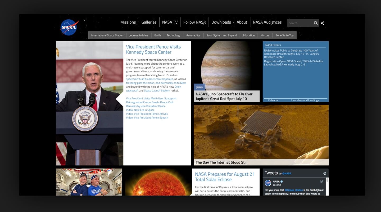The width and height of the screenshot is (381, 212).
Task: Select Solar System and Beyond topic
Action: tap(222, 35)
